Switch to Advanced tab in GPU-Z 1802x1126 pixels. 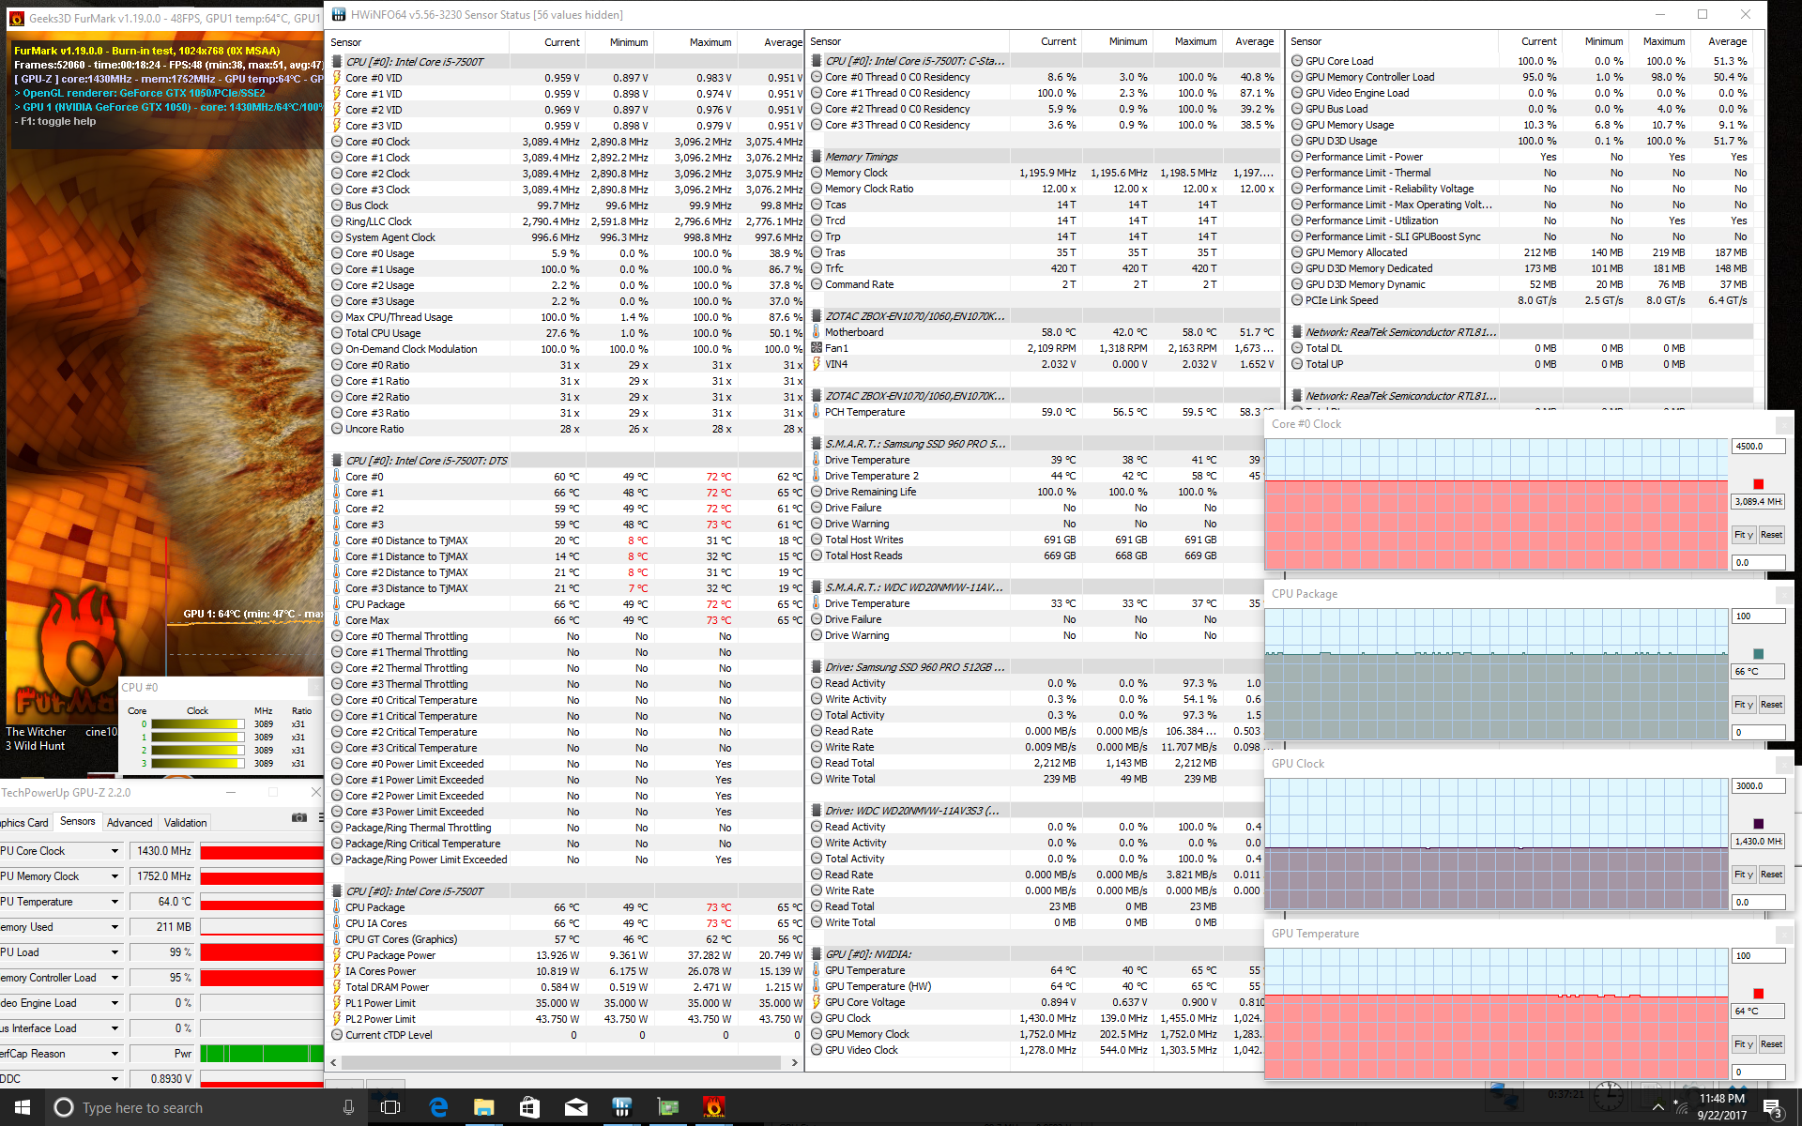130,823
